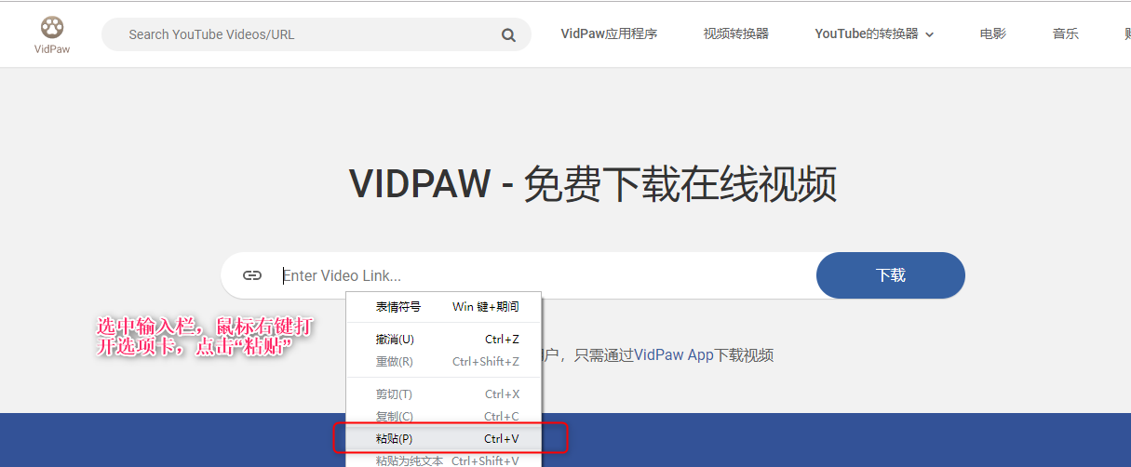The height and width of the screenshot is (467, 1131).
Task: Click the VidPaw App link text
Action: pos(674,355)
